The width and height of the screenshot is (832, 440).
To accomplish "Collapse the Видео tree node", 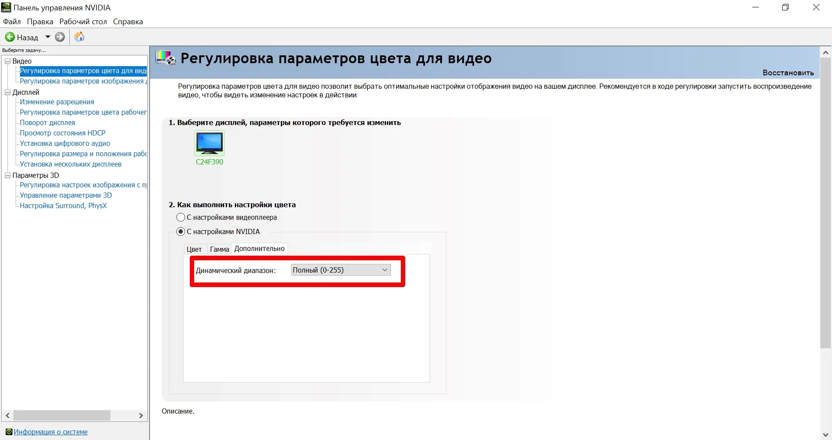I will [x=7, y=61].
